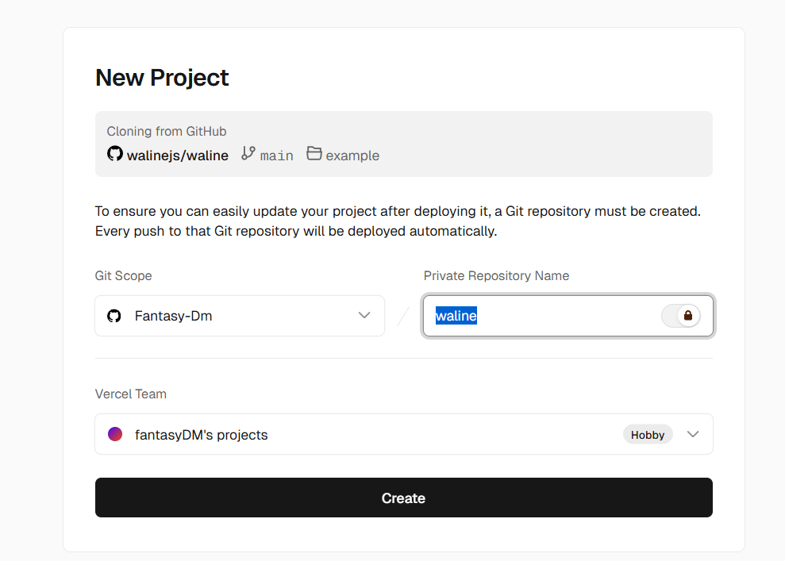
Task: Open the Fantasy-Dm scope dropdown
Action: tap(238, 316)
